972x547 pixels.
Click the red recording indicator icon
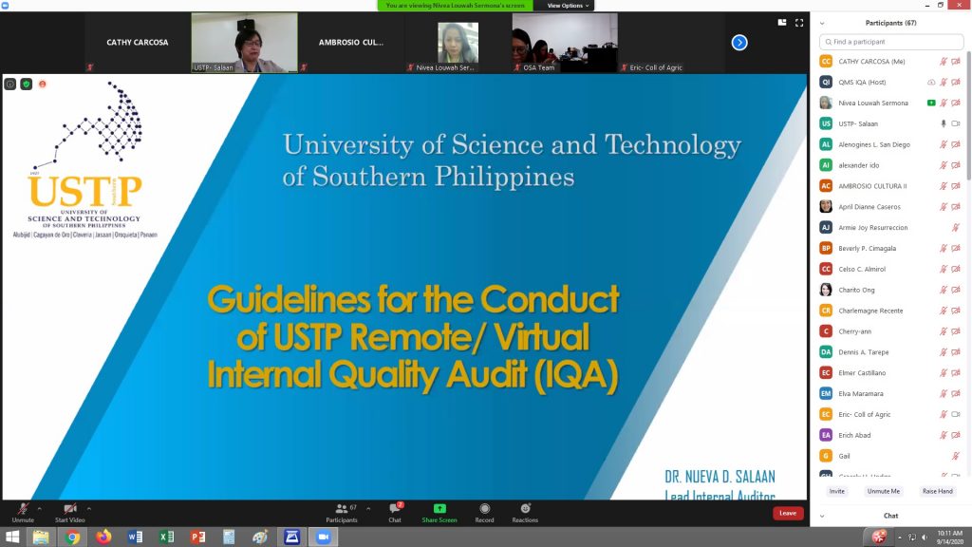[x=42, y=84]
